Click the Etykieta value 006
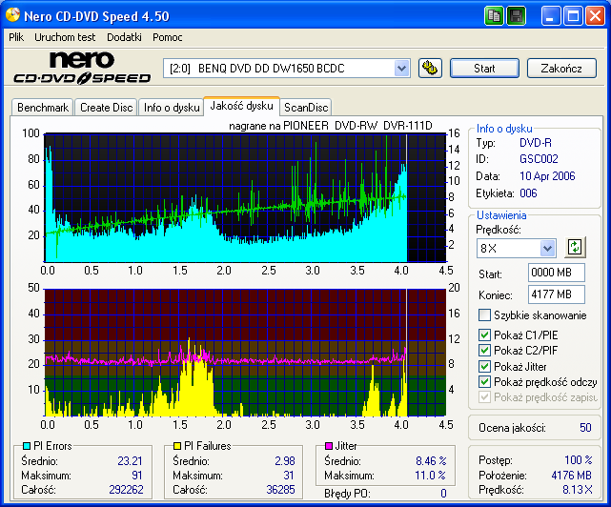Screen dimensions: 611x507 tap(528, 193)
